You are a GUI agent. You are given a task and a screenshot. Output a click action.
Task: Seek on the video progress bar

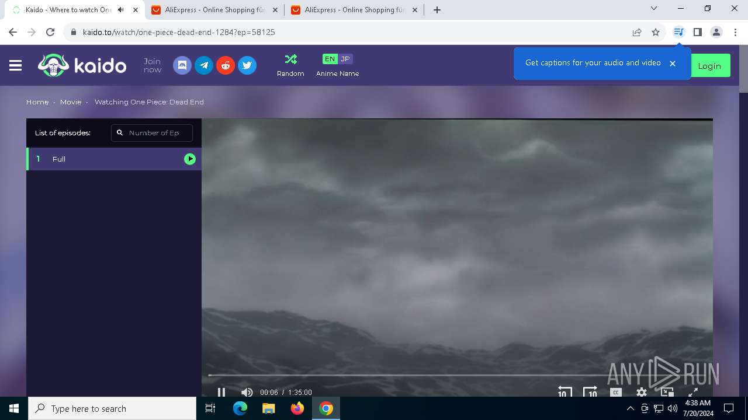point(457,375)
